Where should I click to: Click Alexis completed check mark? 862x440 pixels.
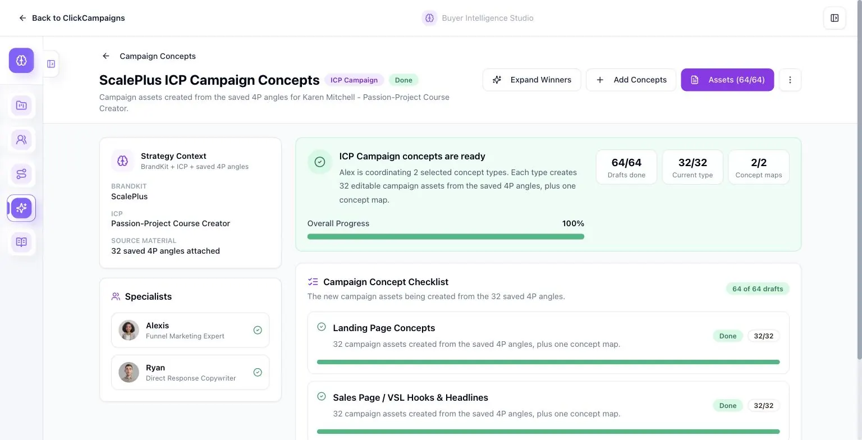(x=258, y=330)
